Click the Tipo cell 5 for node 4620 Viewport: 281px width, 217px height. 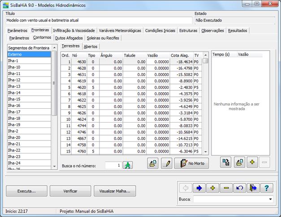tap(93, 88)
